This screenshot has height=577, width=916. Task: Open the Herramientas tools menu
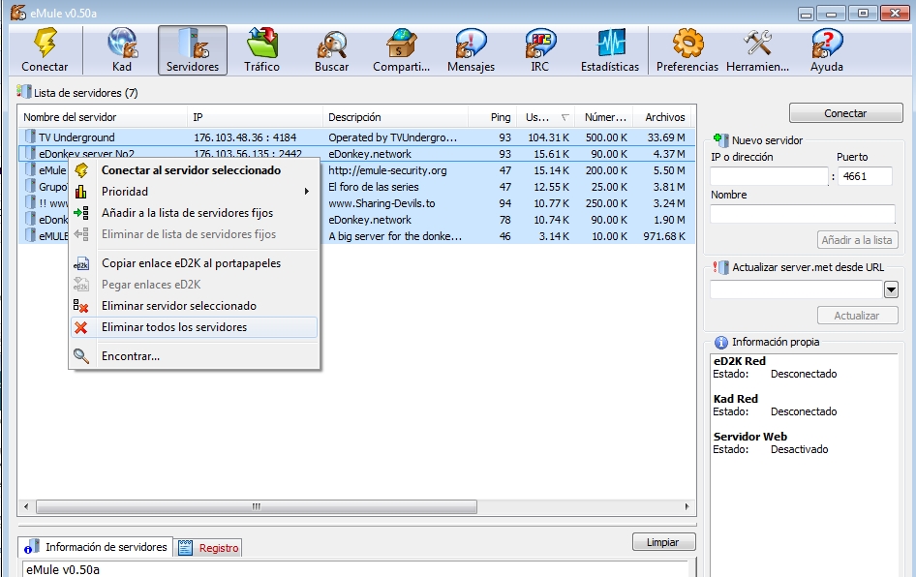point(758,50)
